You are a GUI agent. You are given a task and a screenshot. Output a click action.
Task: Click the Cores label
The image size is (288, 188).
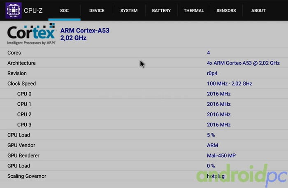[14, 53]
